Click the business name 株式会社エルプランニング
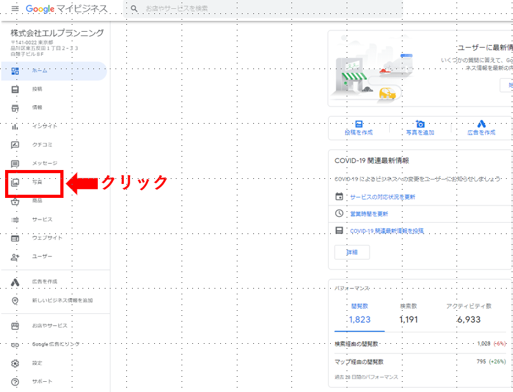The height and width of the screenshot is (392, 513). (57, 33)
